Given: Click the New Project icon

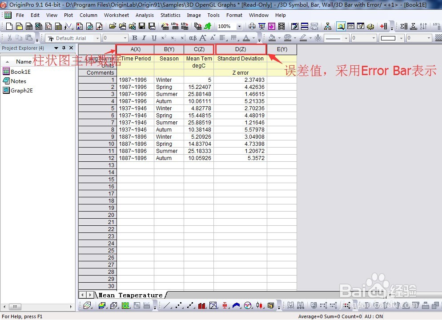Looking at the screenshot, I should pos(9,26).
